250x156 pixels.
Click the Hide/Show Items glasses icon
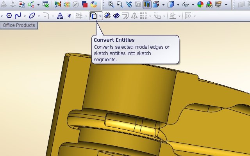[186, 4]
